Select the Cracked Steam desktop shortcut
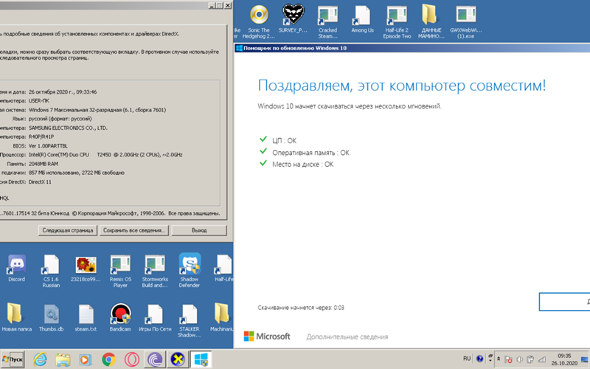The width and height of the screenshot is (590, 369). click(327, 22)
